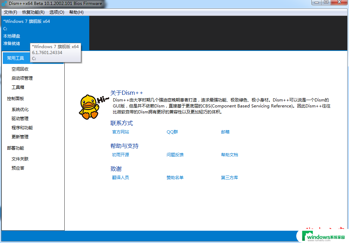This screenshot has height=243, width=349.
Task: Click the yellow duck mascot image
Action: click(x=89, y=107)
